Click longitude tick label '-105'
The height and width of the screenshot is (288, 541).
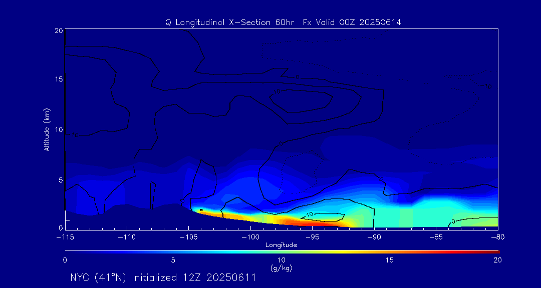tap(189, 237)
